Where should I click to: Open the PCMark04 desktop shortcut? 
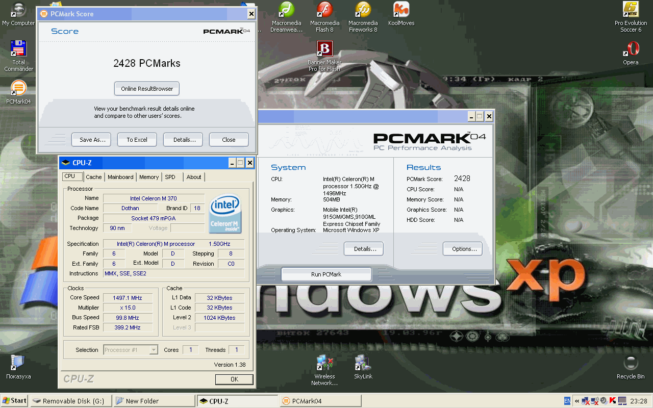pyautogui.click(x=18, y=92)
